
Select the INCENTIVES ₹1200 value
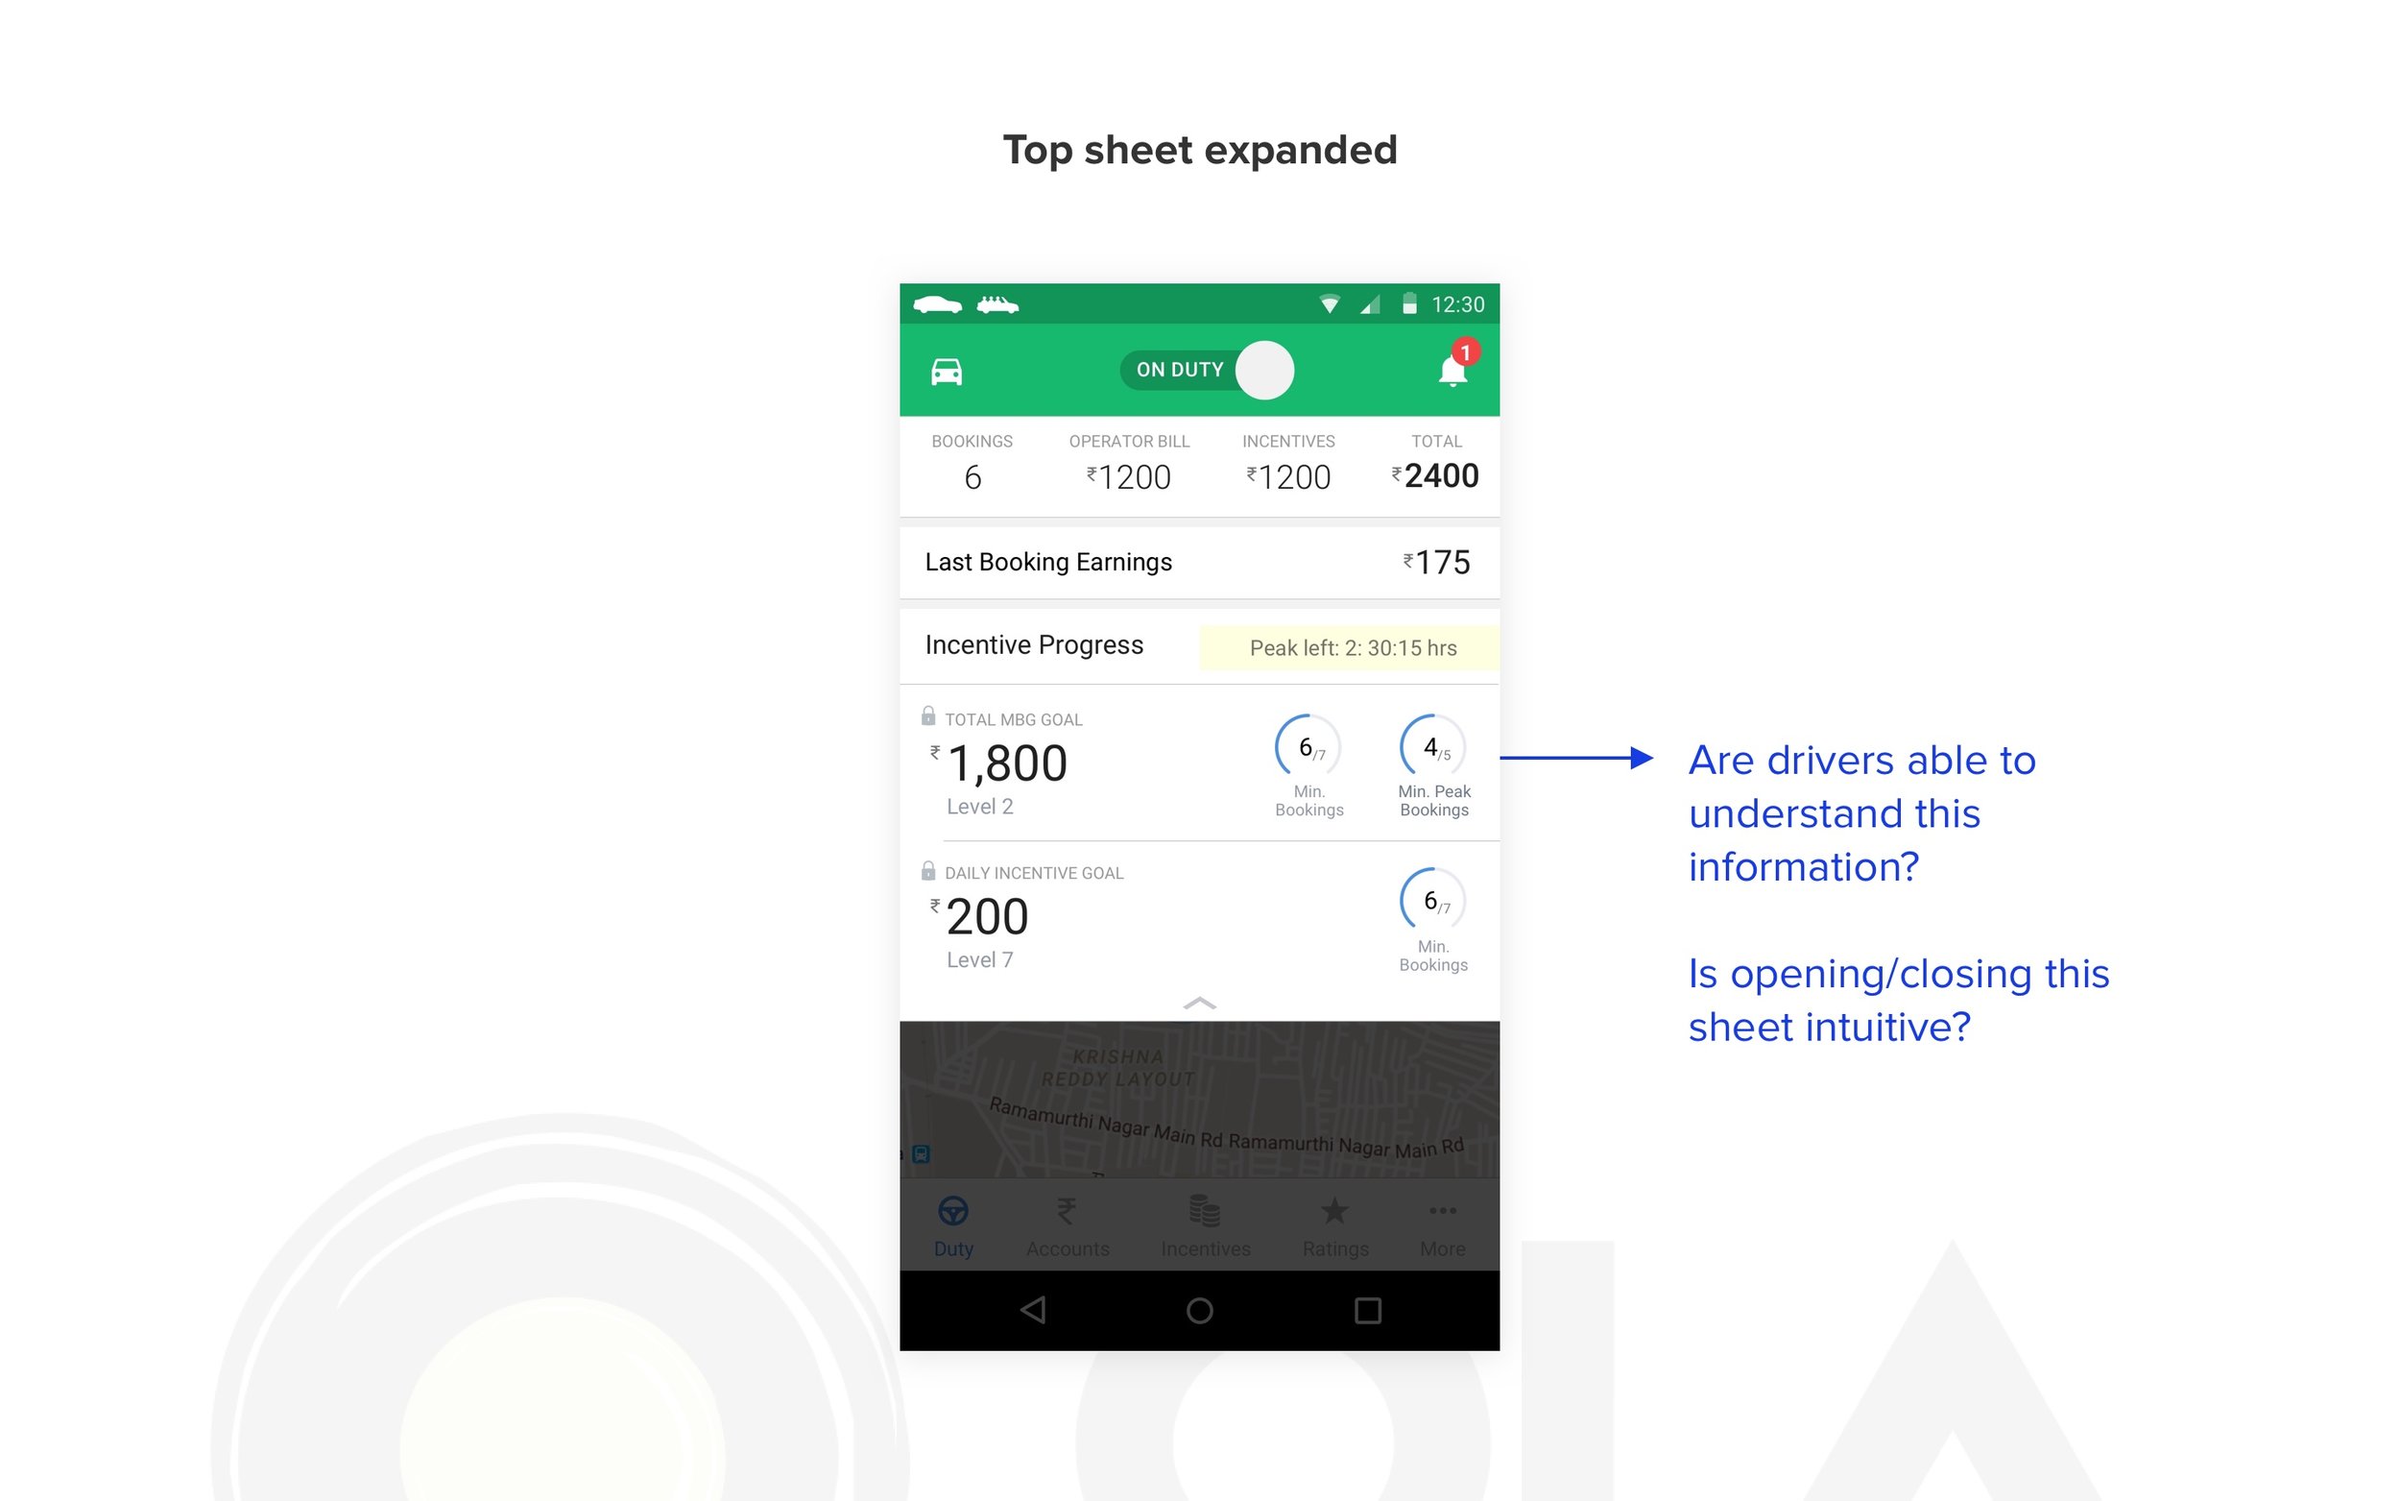coord(1288,477)
